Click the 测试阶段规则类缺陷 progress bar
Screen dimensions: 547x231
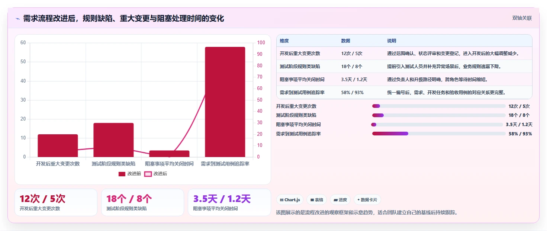[x=439, y=115]
